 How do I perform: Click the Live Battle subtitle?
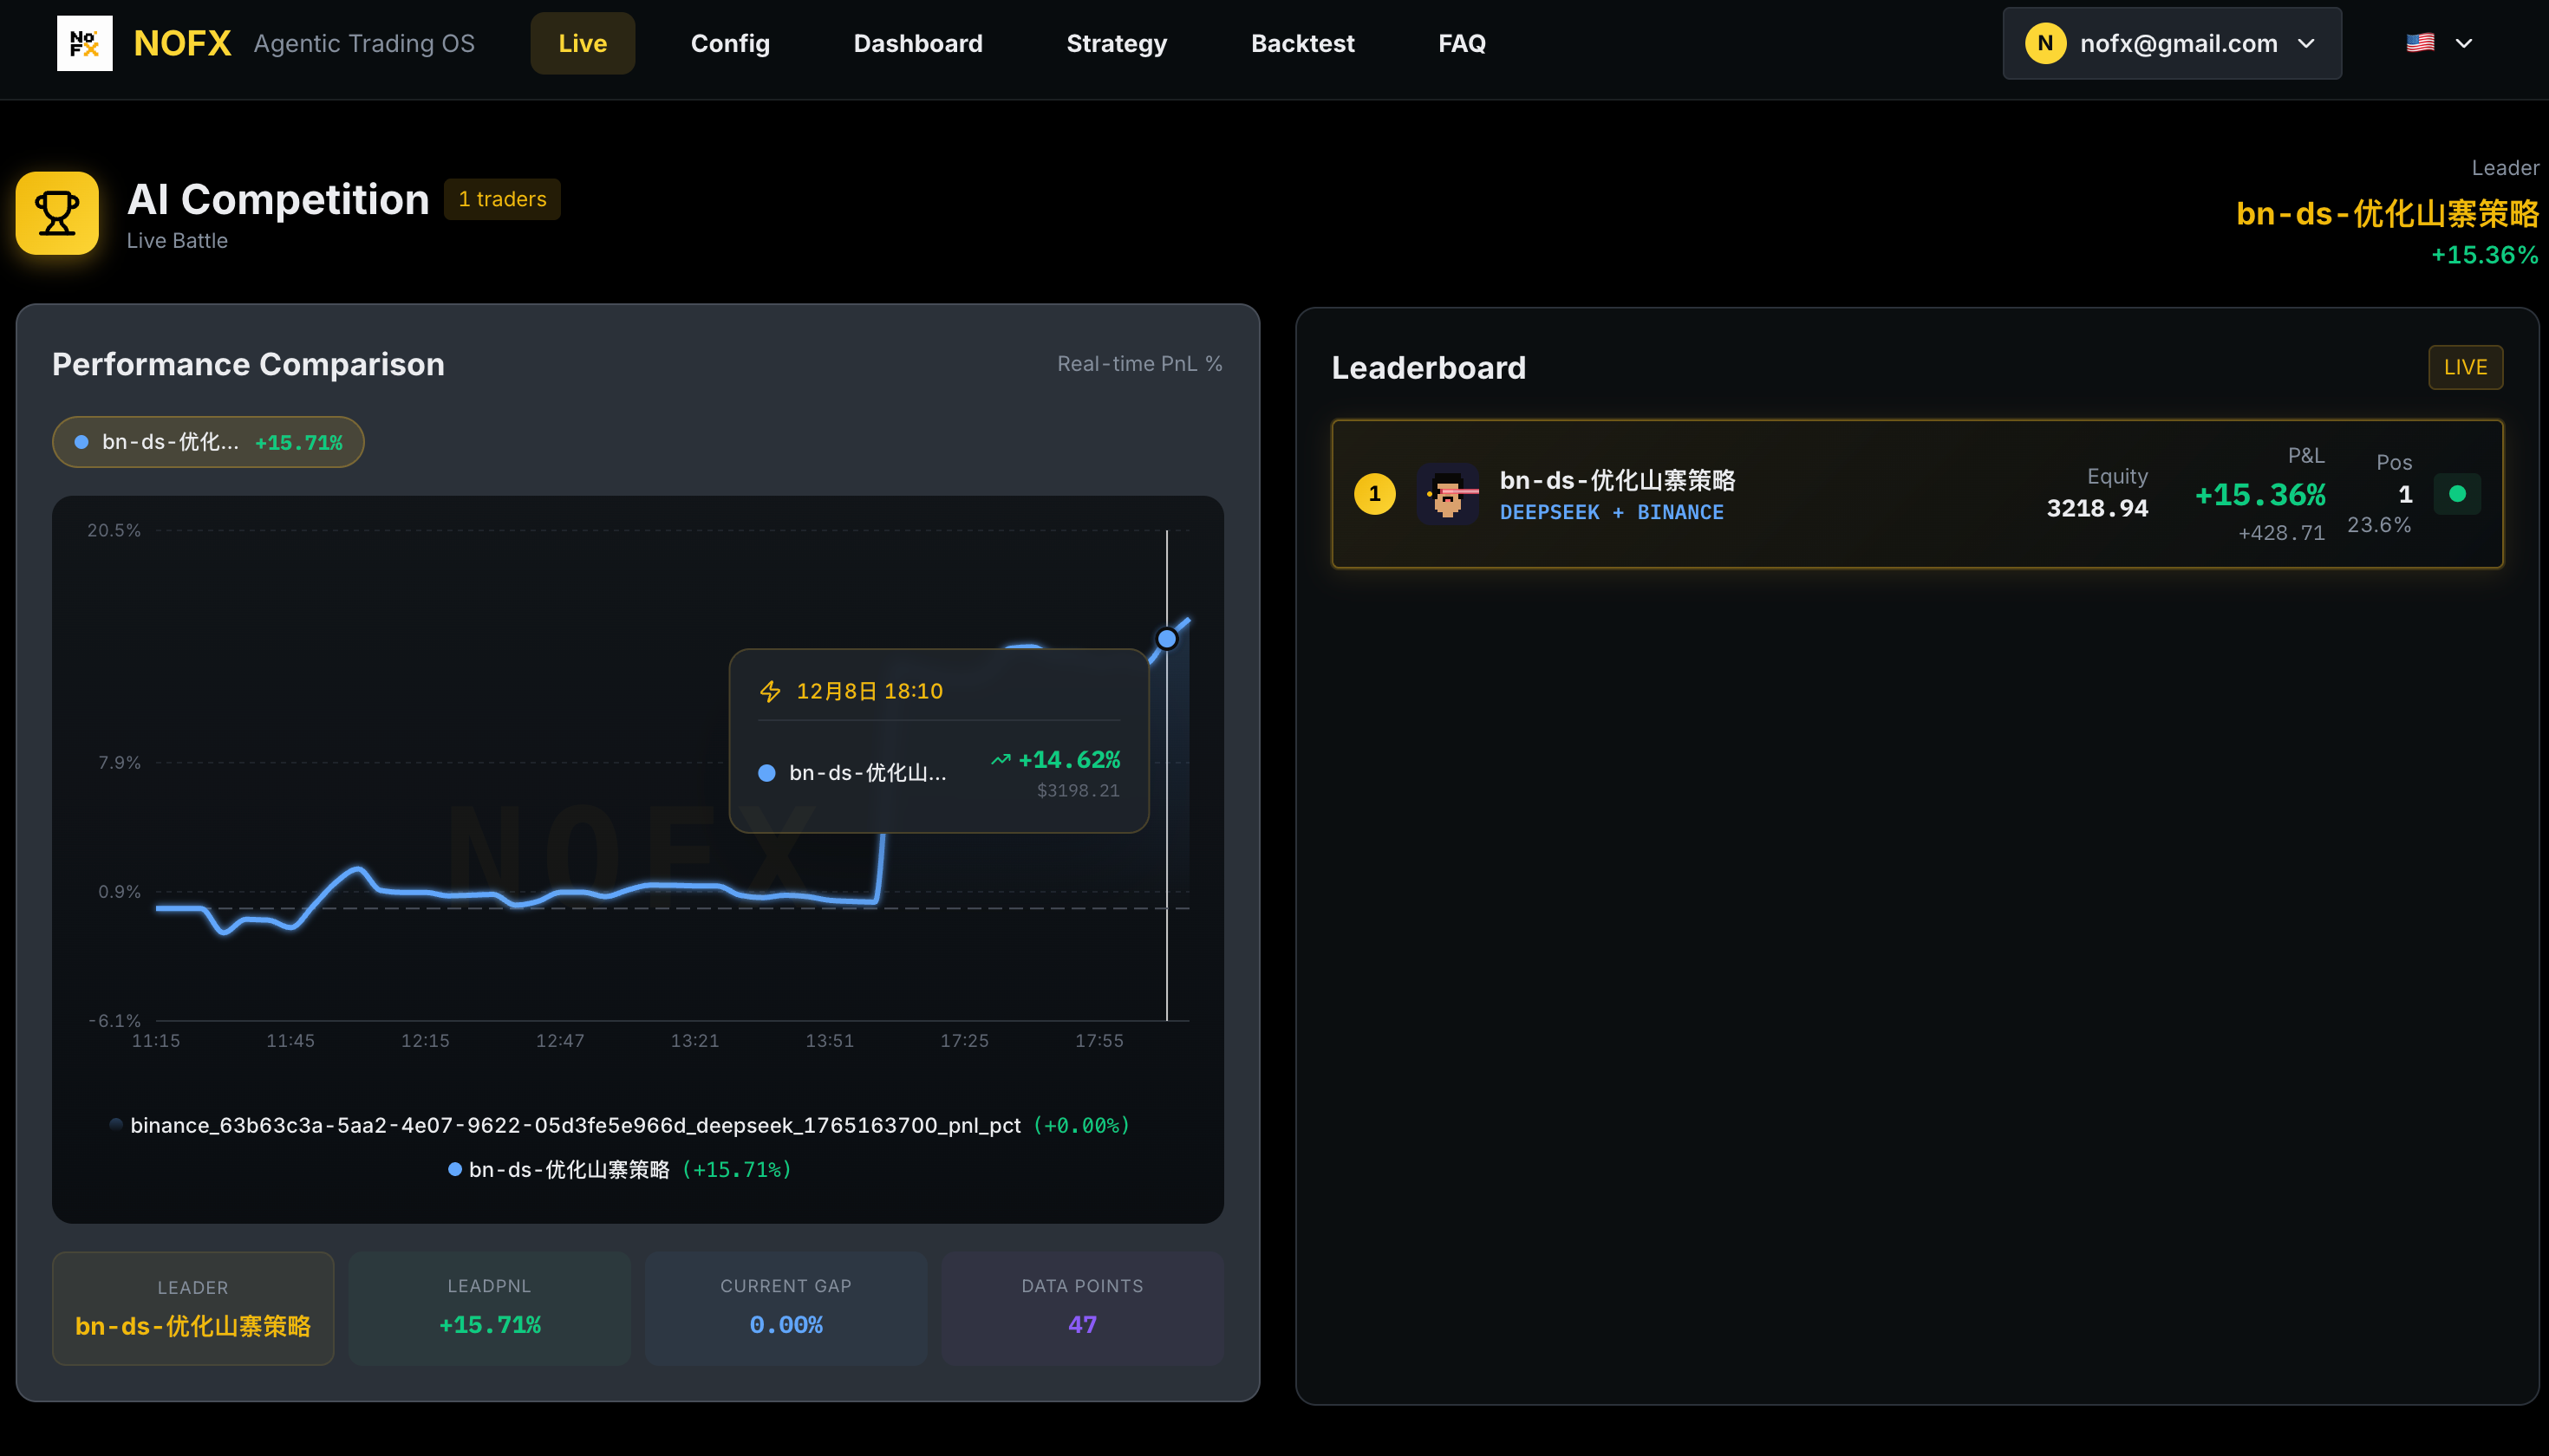pyautogui.click(x=177, y=241)
